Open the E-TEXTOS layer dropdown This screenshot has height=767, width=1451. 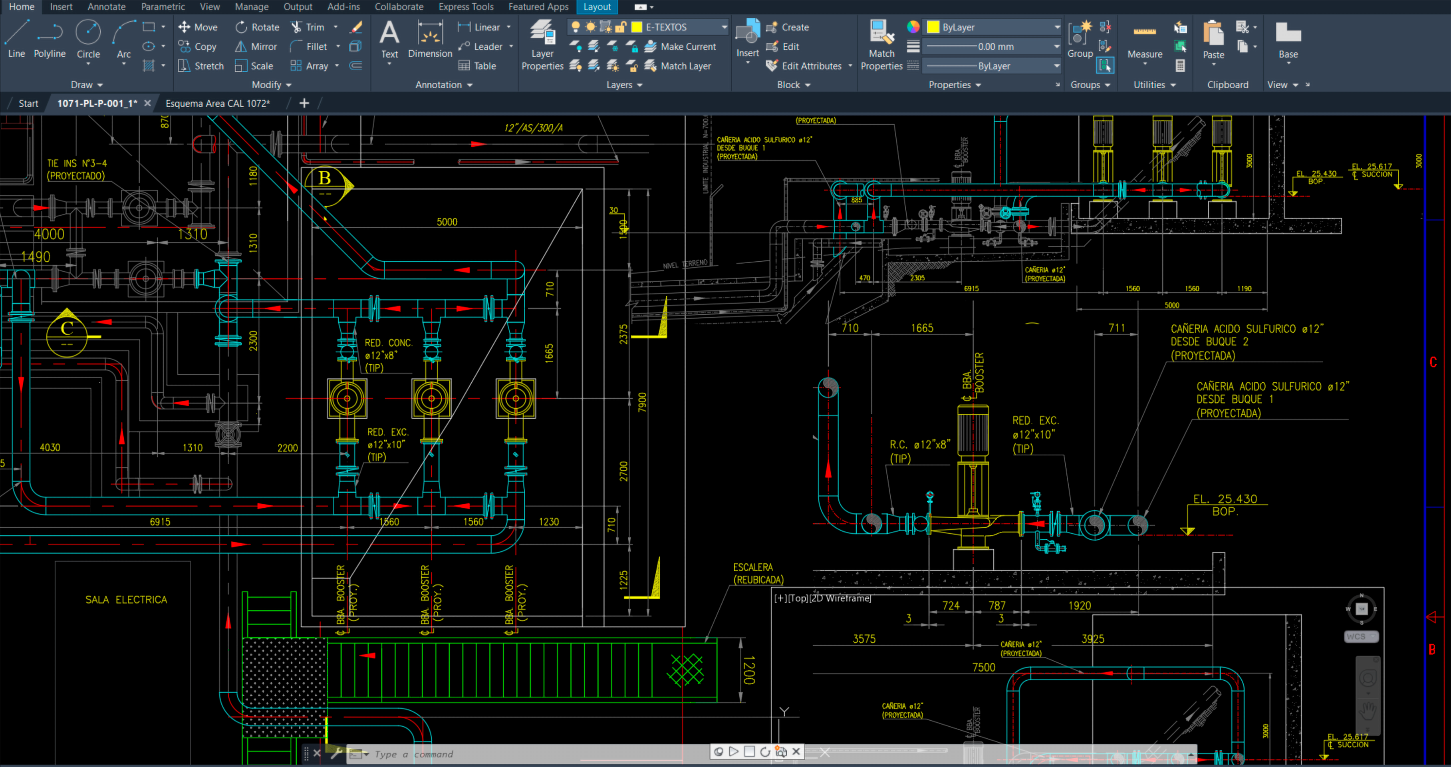tap(724, 27)
